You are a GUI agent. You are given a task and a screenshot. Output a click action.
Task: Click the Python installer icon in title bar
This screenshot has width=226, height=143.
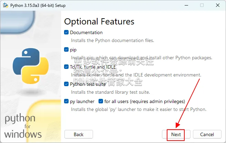(x=5, y=6)
